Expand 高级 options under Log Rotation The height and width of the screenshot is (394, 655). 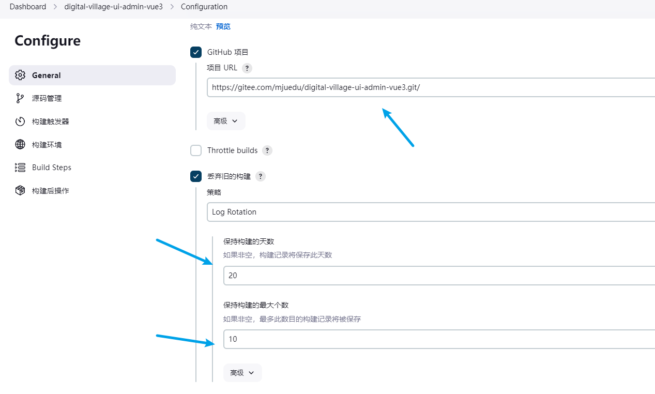(x=242, y=373)
